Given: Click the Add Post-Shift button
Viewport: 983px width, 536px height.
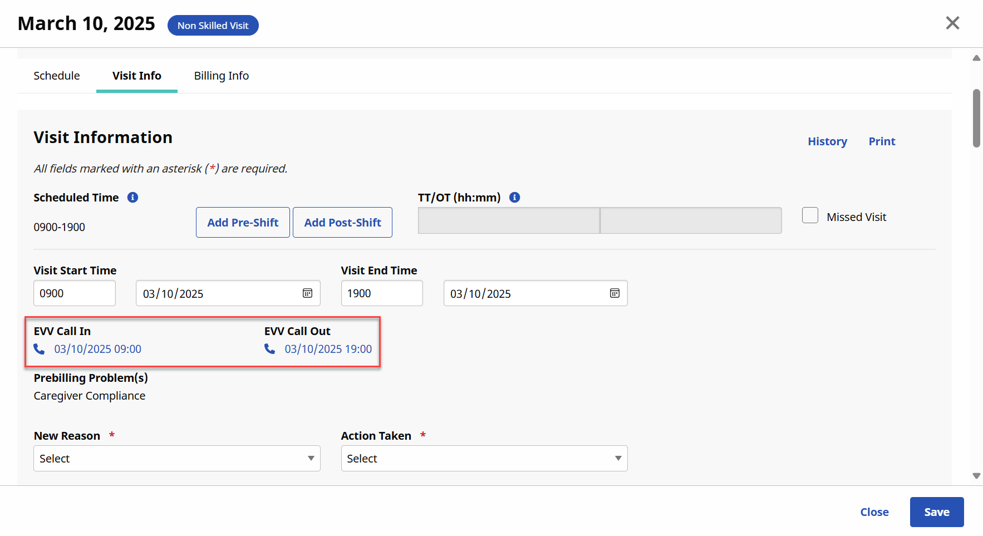Looking at the screenshot, I should click(342, 223).
